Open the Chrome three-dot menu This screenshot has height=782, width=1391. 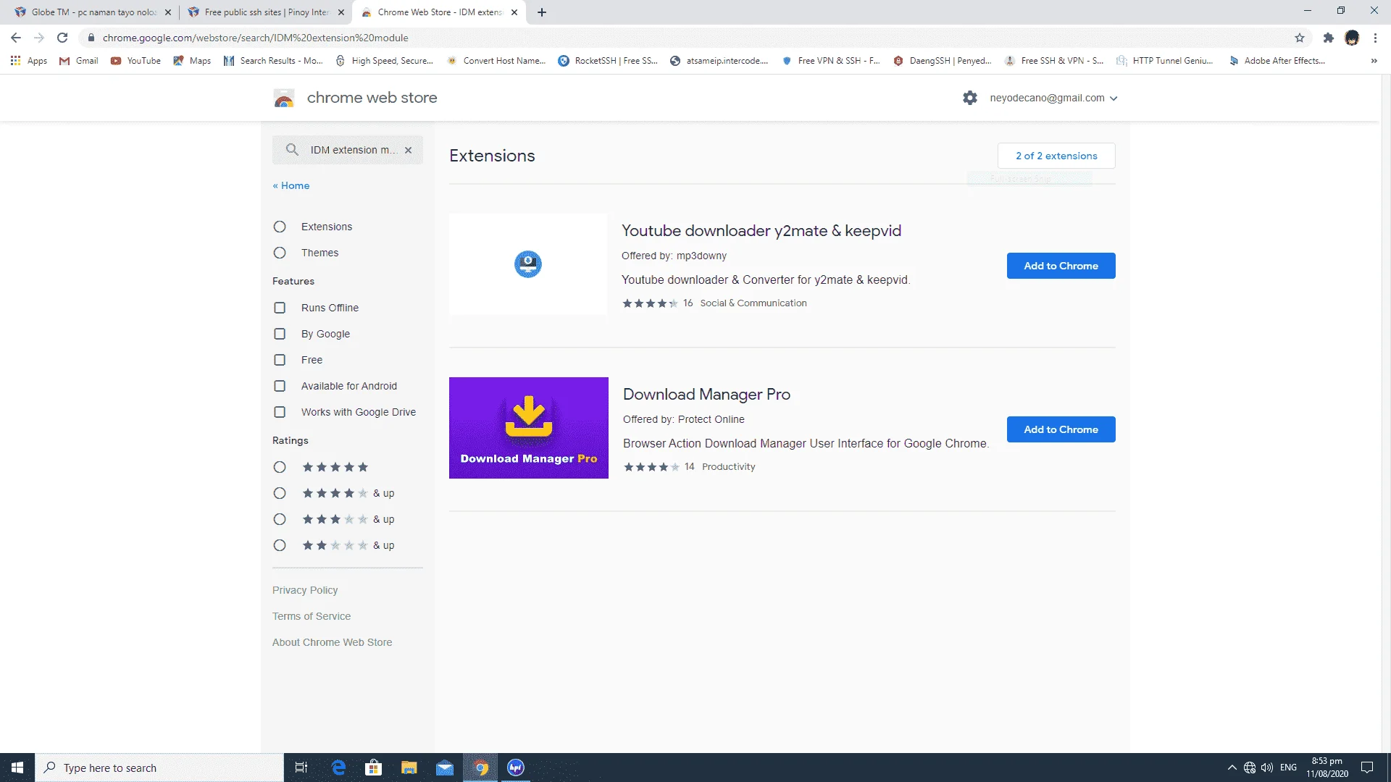(1375, 38)
